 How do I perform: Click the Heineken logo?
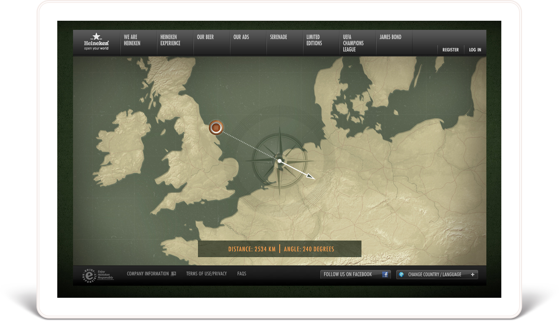[96, 42]
